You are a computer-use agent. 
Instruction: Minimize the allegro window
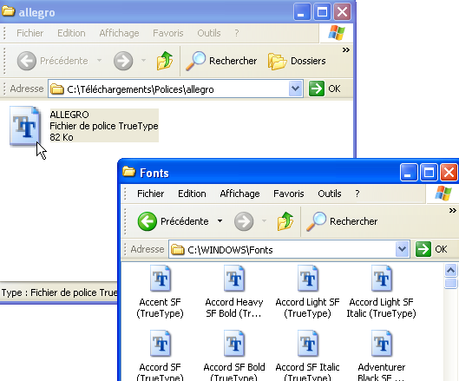(302, 12)
